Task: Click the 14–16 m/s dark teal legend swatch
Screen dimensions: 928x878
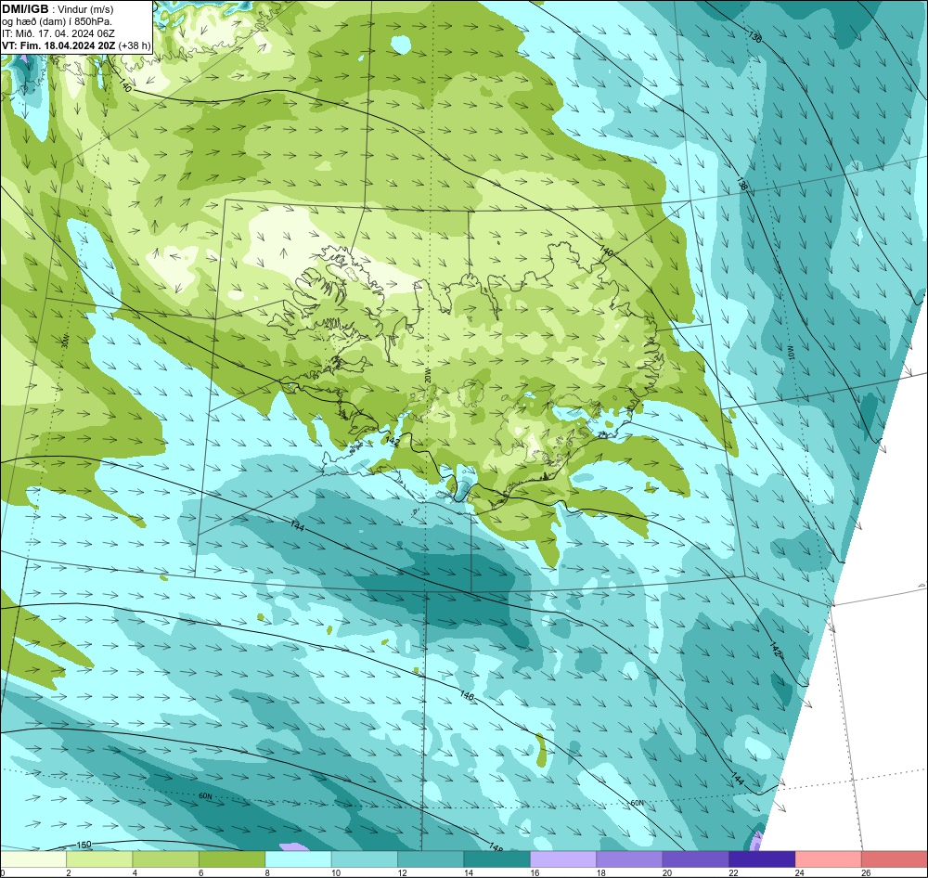Action: point(497,859)
